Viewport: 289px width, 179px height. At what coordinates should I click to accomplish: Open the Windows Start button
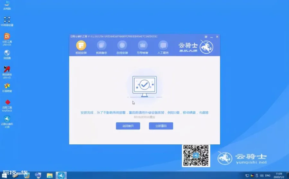coord(4,175)
